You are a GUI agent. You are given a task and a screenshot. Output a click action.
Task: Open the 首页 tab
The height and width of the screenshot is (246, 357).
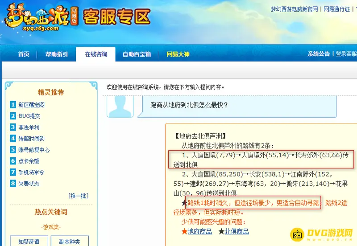coord(24,54)
